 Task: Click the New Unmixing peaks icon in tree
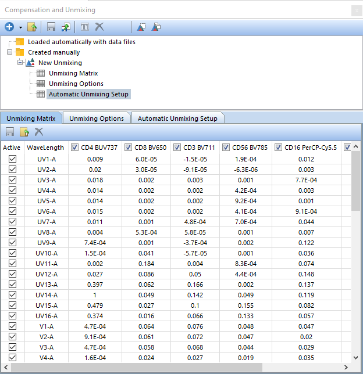click(x=30, y=62)
